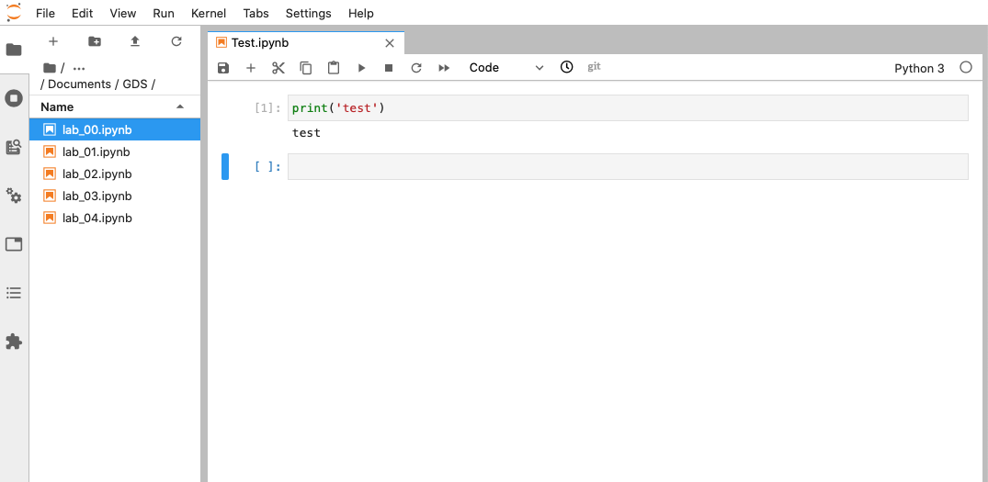The image size is (988, 482).
Task: Open the cell type Code dropdown
Action: pos(505,68)
